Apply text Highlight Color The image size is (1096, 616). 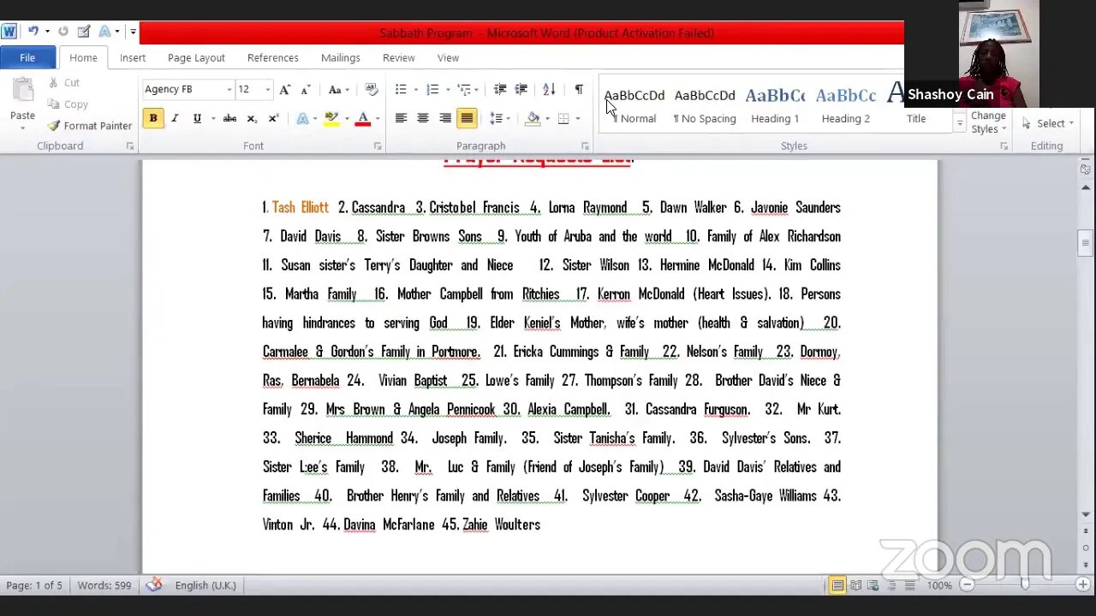331,118
